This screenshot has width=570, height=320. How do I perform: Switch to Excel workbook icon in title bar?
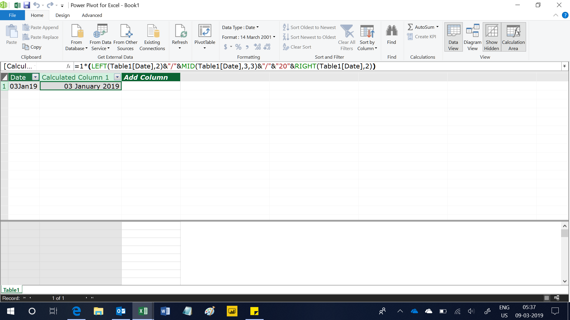[18, 5]
